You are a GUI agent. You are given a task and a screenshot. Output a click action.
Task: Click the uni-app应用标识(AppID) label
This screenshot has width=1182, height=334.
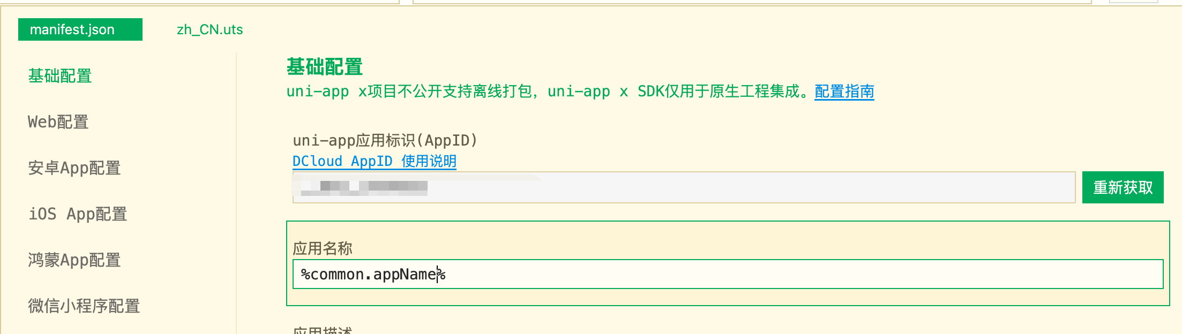[385, 140]
